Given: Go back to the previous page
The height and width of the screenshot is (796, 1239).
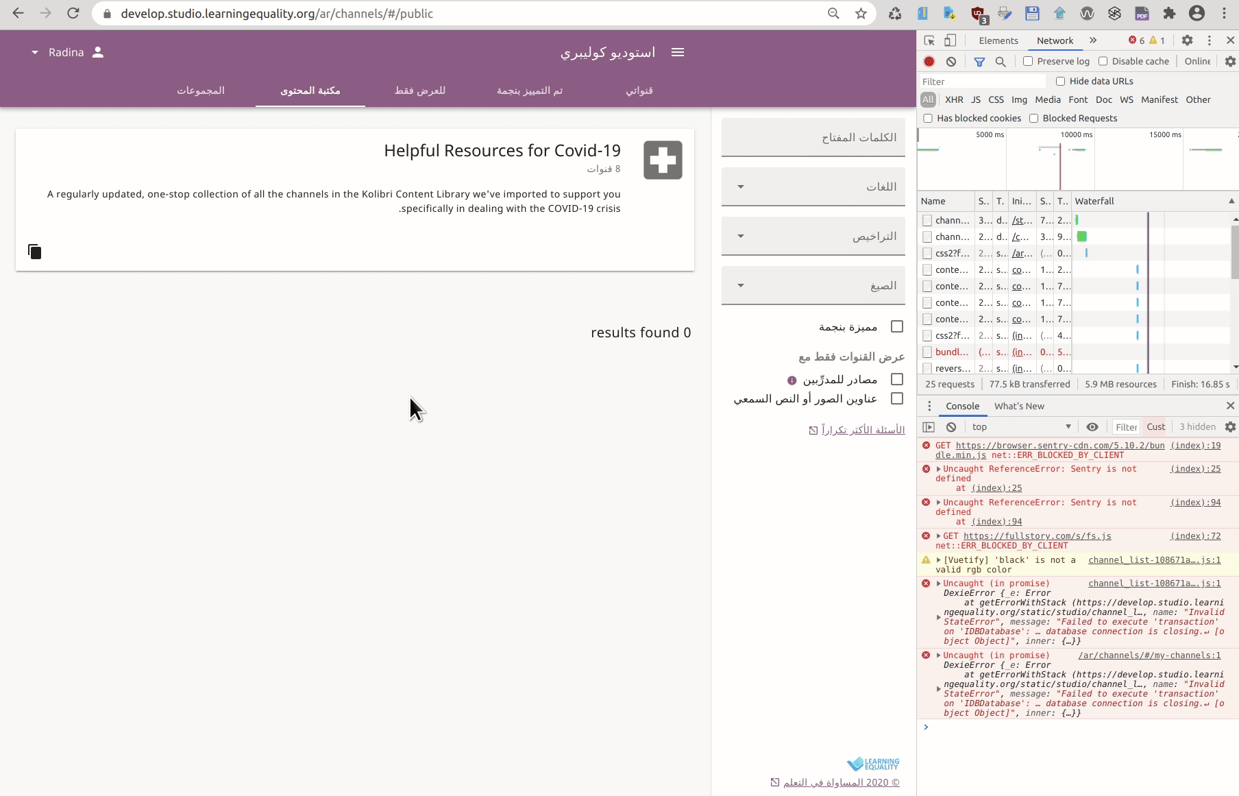Looking at the screenshot, I should coord(19,13).
